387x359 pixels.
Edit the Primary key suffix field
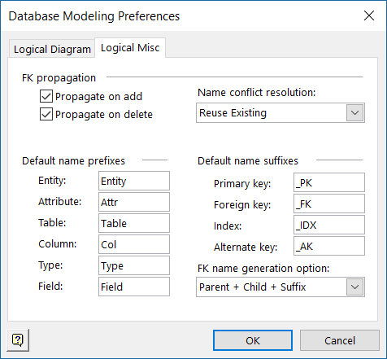click(x=329, y=182)
